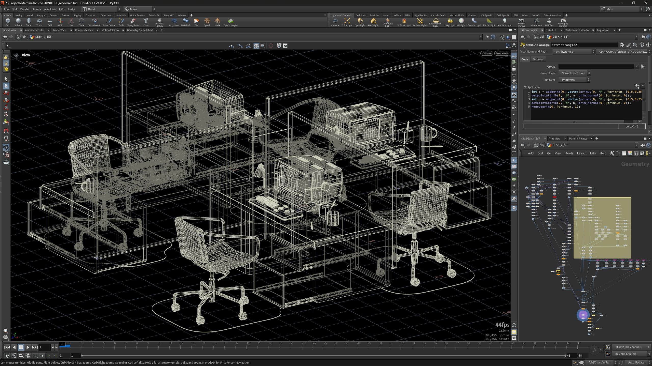Open the wrangle parameter gear menu
Viewport: 652px width, 366px height.
[622, 45]
